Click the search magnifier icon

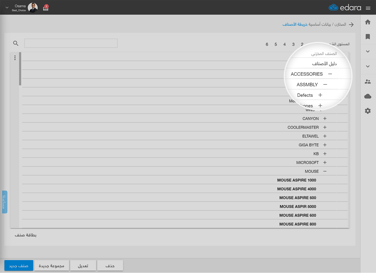click(16, 43)
